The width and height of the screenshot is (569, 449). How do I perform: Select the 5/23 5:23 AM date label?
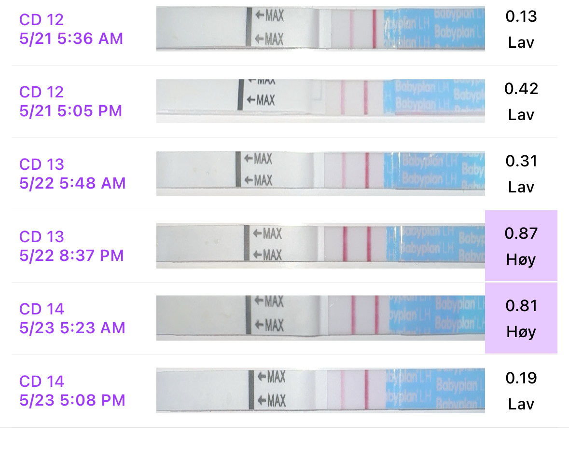tap(72, 328)
